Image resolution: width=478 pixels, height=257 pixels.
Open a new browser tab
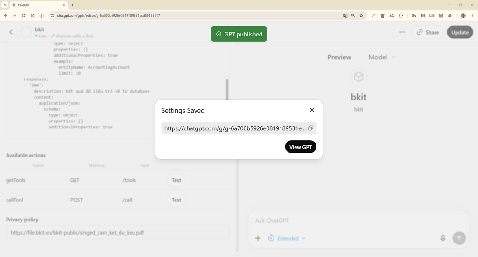click(x=72, y=5)
